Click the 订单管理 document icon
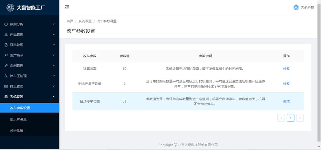 [x=6, y=45]
